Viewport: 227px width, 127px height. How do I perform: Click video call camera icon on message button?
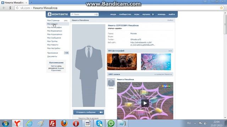point(101,112)
